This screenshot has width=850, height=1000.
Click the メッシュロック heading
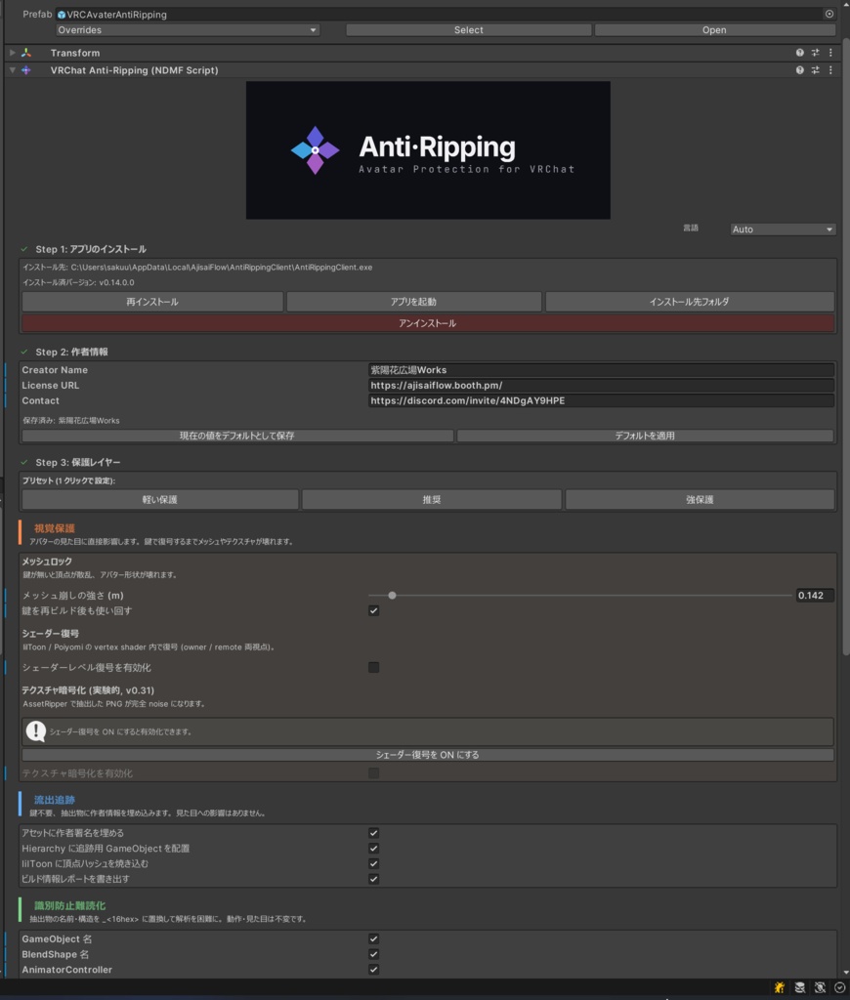click(x=47, y=562)
